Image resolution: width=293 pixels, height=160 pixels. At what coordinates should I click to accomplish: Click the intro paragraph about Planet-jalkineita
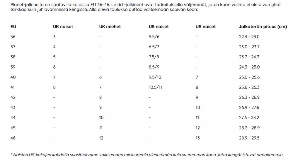tap(145, 7)
